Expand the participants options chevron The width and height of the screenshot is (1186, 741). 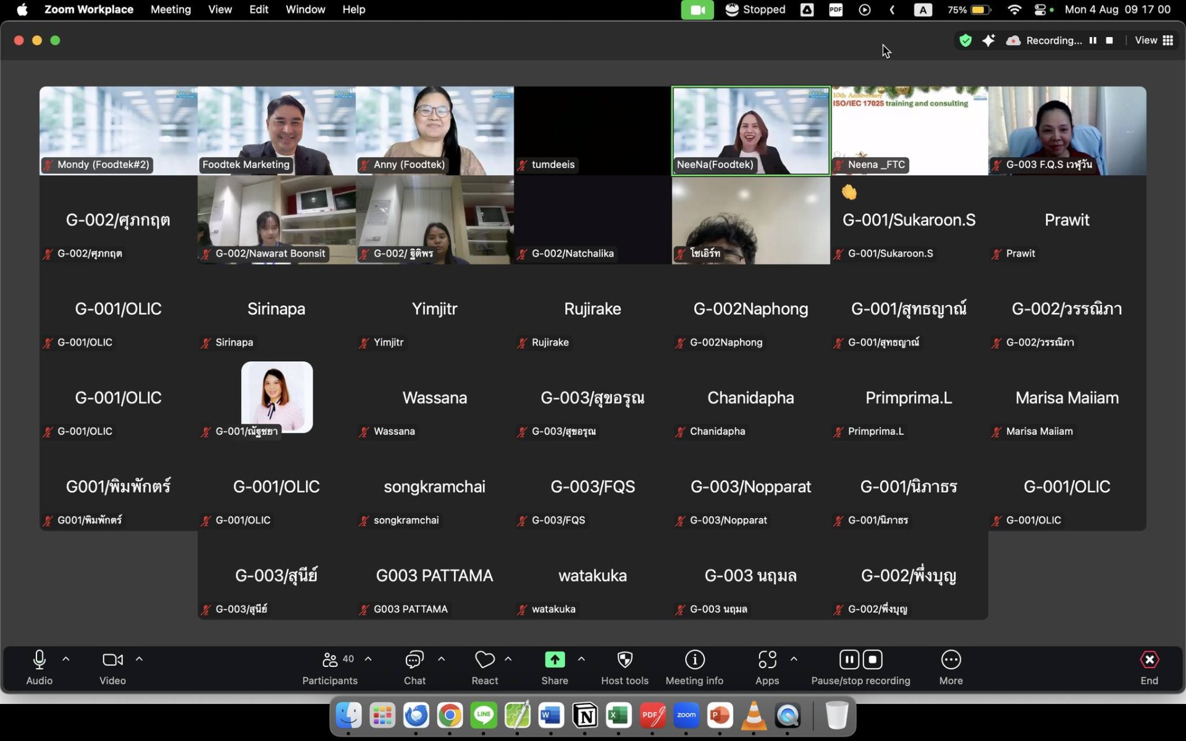(368, 659)
